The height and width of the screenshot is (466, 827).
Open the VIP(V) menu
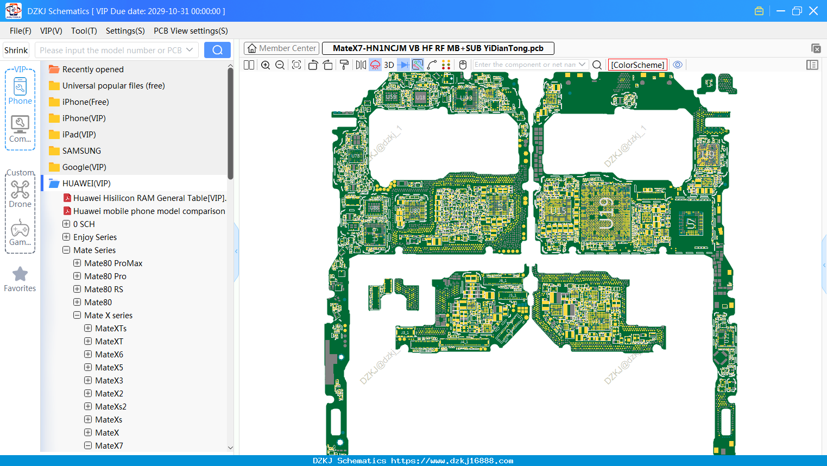click(x=51, y=31)
